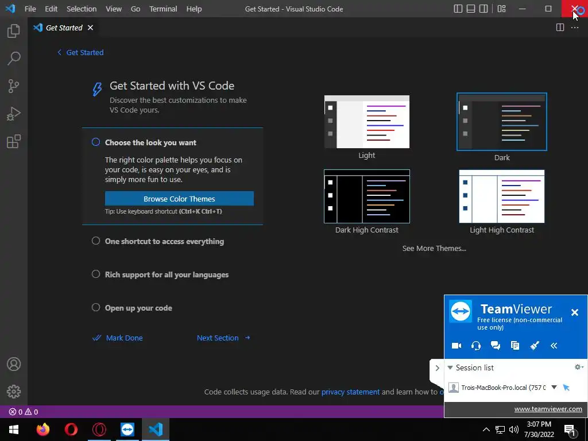Image resolution: width=588 pixels, height=441 pixels.
Task: Collapse the TeamViewer Session list triangle
Action: [x=450, y=367]
